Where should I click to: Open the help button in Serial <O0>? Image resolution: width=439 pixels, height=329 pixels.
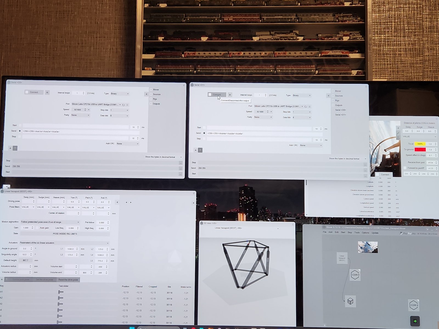[x=15, y=148]
